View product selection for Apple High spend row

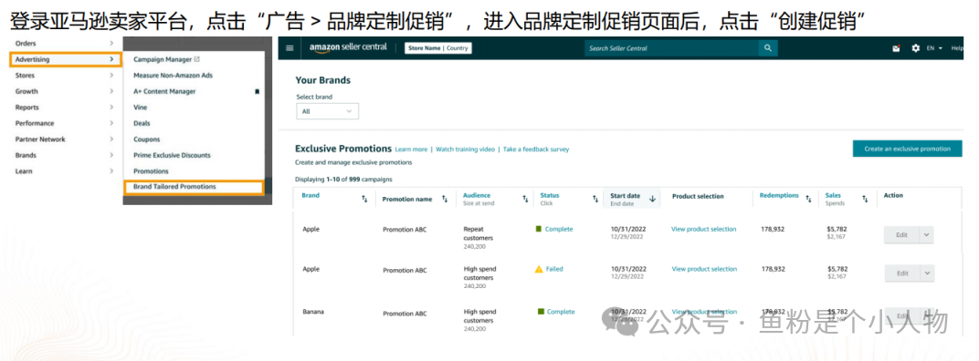[x=704, y=269]
